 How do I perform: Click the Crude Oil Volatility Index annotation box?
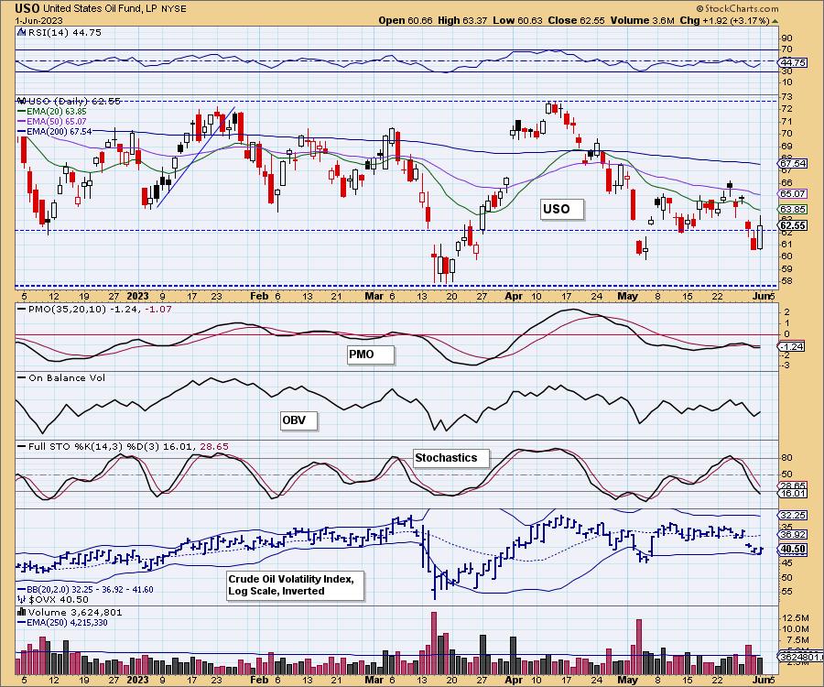coord(295,585)
